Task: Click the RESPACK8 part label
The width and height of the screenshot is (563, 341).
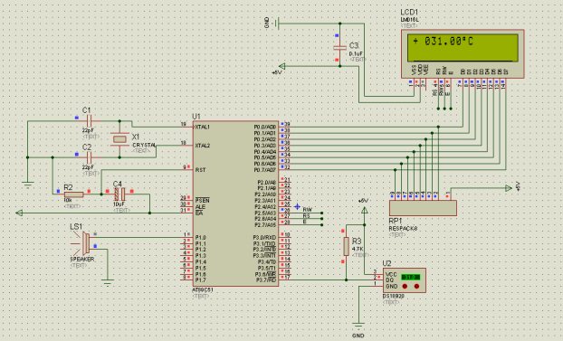Action: pyautogui.click(x=403, y=229)
